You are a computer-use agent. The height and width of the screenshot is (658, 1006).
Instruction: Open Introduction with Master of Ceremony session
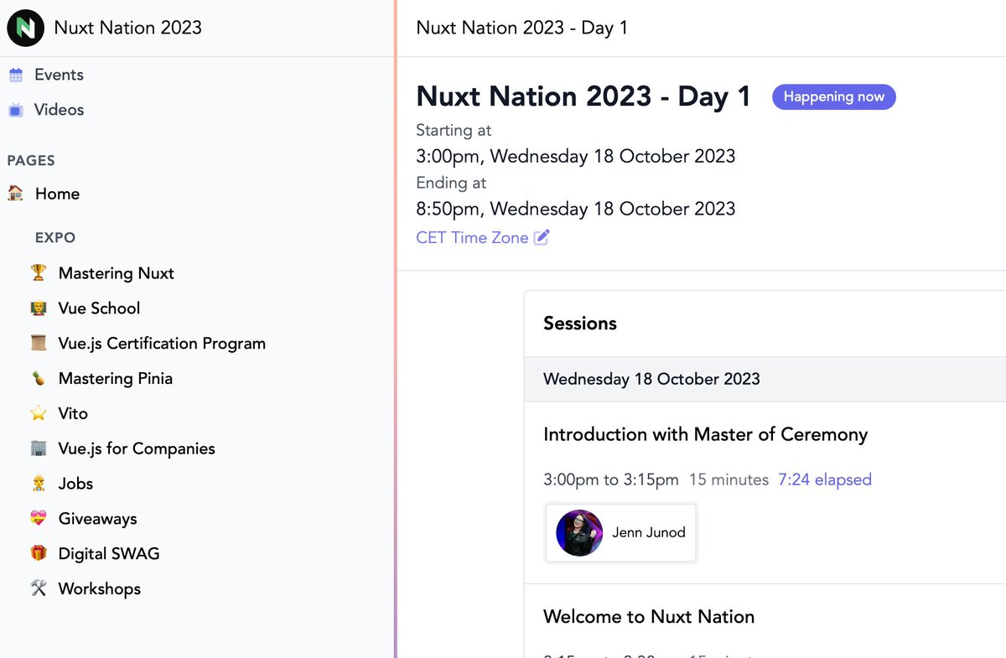(x=705, y=434)
